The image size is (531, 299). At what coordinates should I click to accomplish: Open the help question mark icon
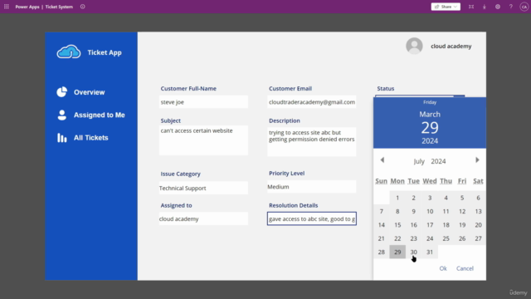click(x=511, y=7)
